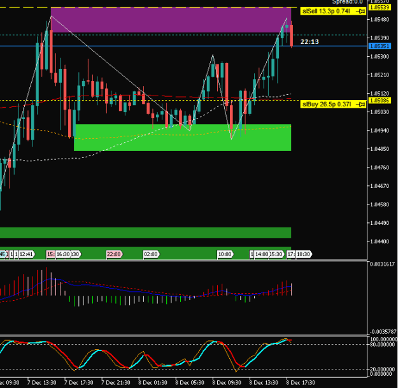
Task: Click the 1.04850 price axis label
Action: pyautogui.click(x=380, y=149)
